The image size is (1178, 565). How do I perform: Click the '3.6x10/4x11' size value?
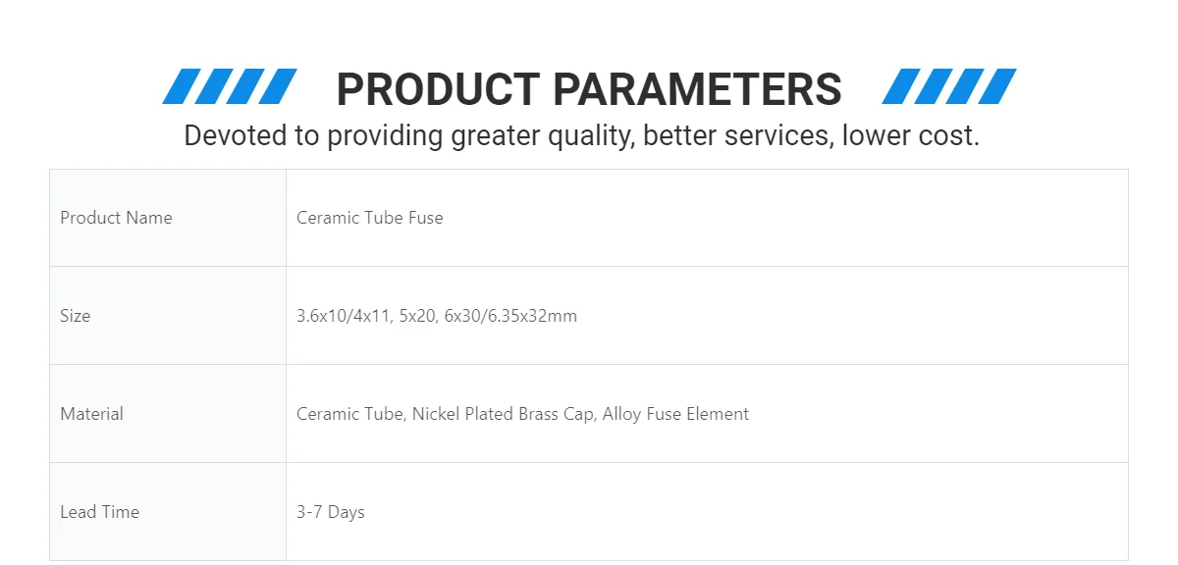[x=344, y=316]
